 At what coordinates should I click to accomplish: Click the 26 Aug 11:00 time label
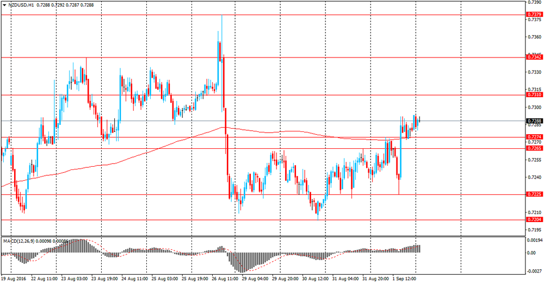point(225,278)
